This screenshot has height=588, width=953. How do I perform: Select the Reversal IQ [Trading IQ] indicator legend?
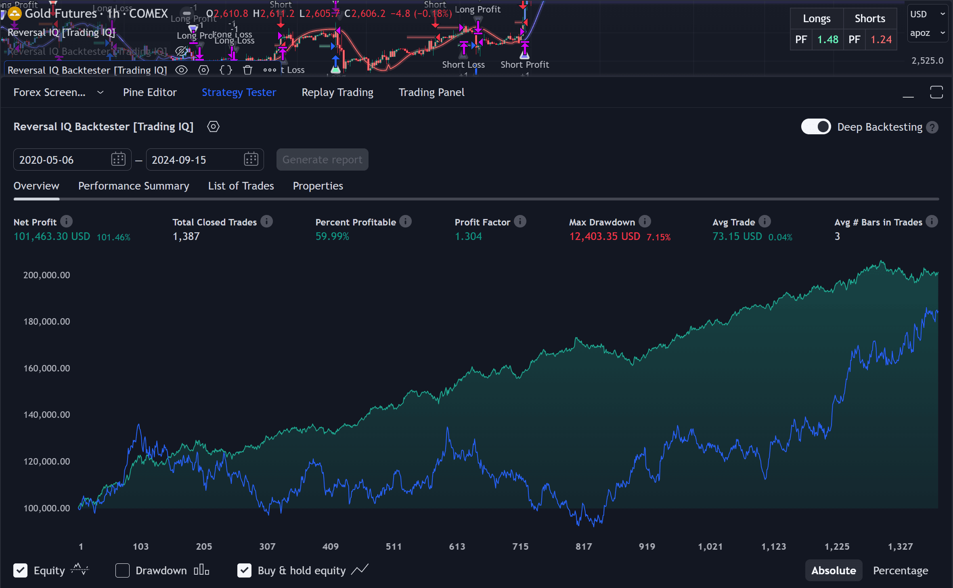tap(61, 32)
